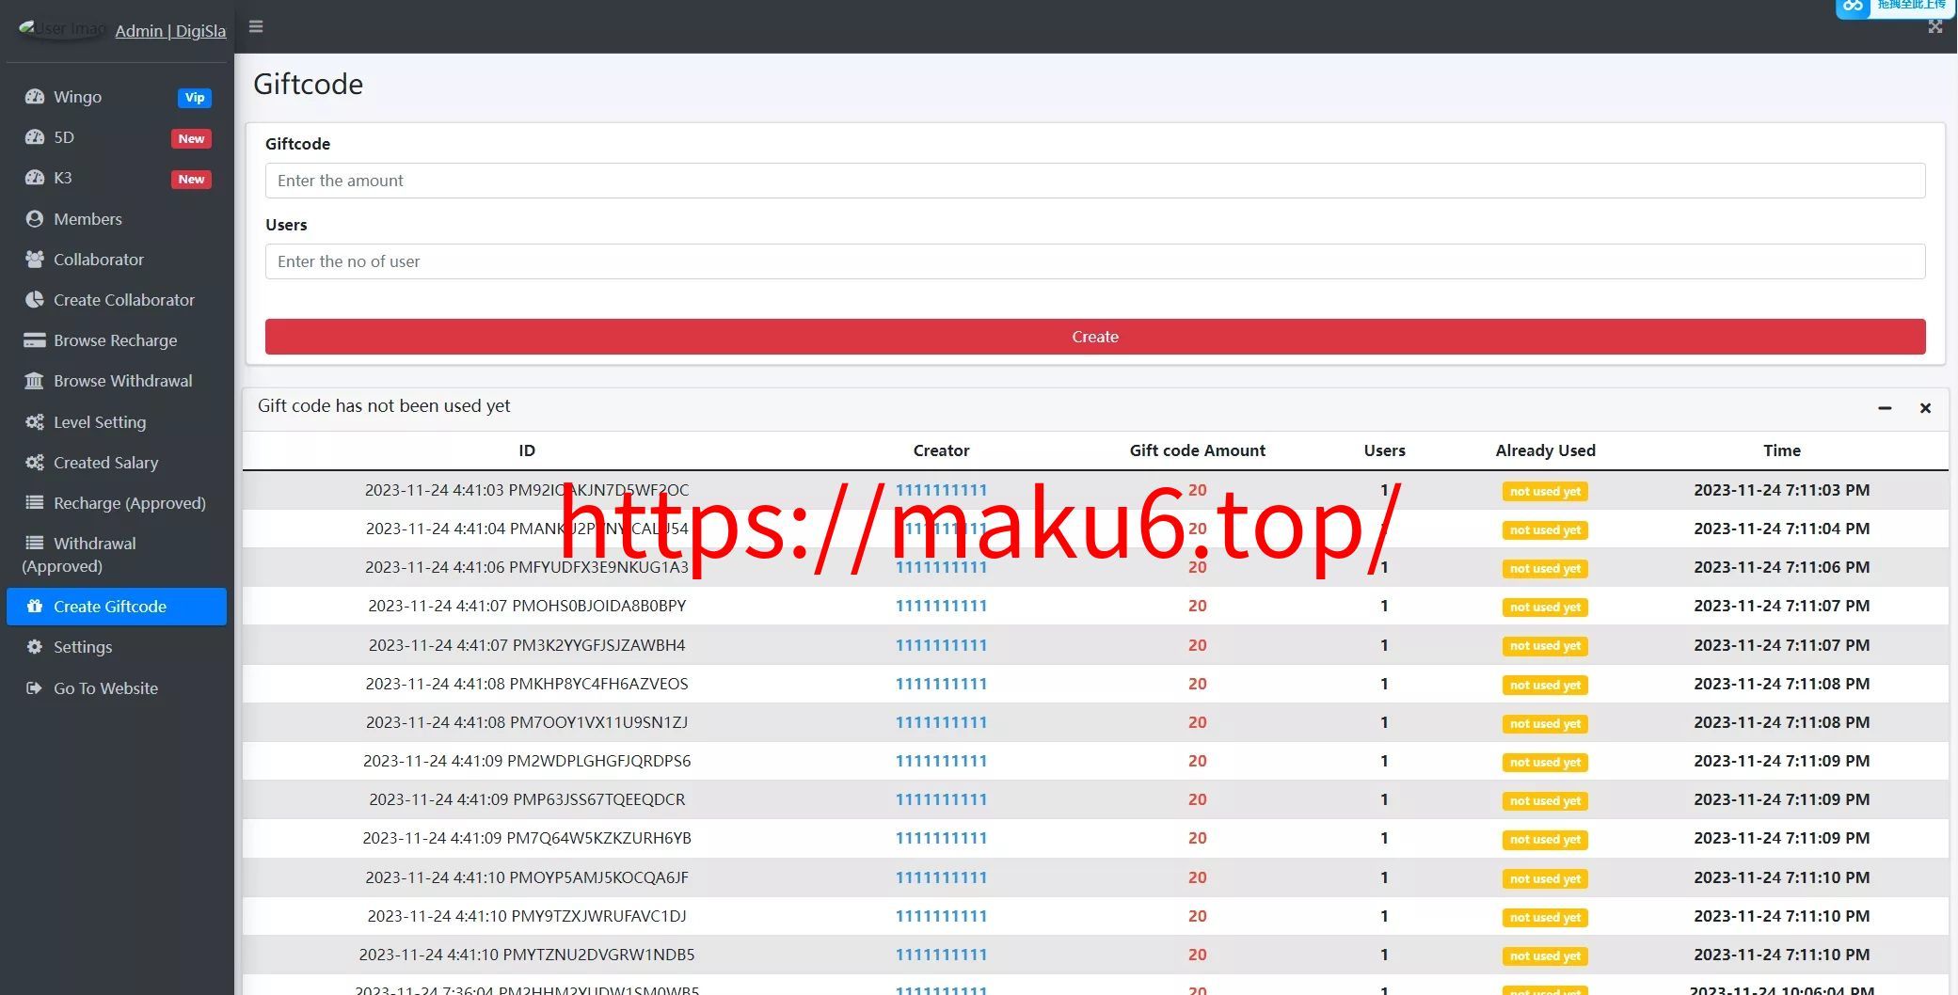Open the Create Giftcode menu item
1958x995 pixels.
click(x=117, y=607)
